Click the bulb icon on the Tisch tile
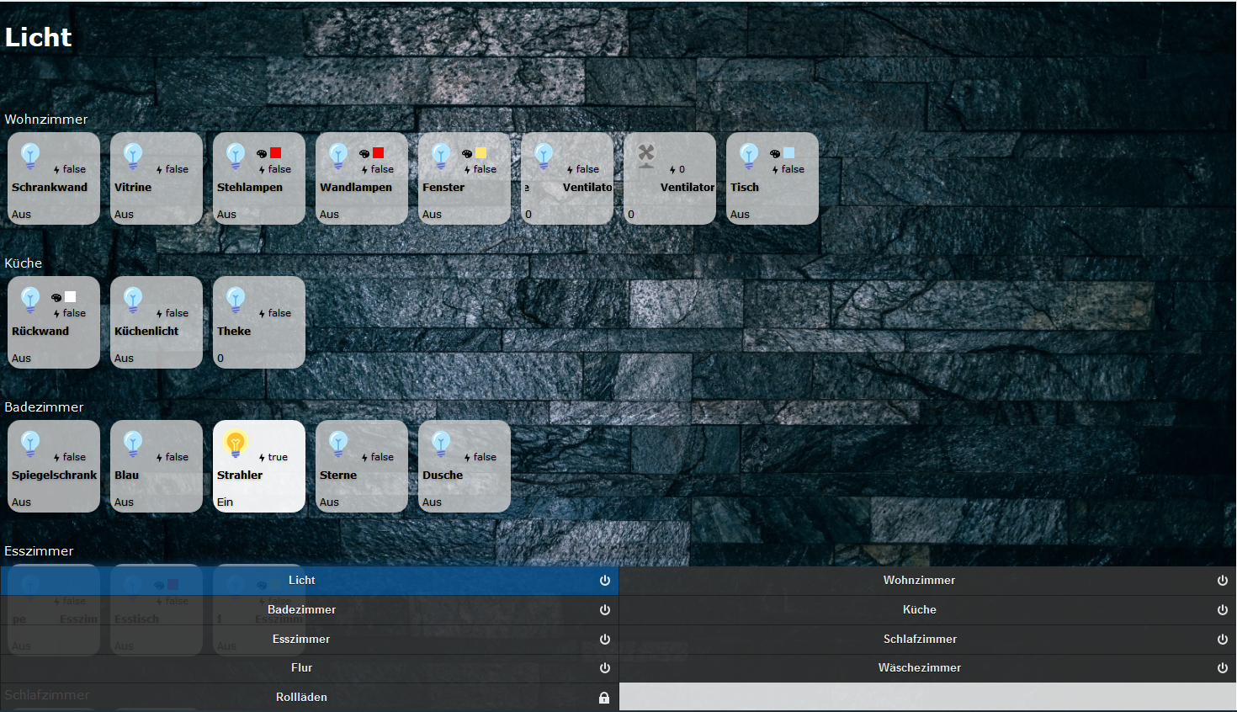 tap(749, 156)
